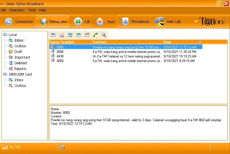
Task: Open the Draft folder
Action: point(18,52)
